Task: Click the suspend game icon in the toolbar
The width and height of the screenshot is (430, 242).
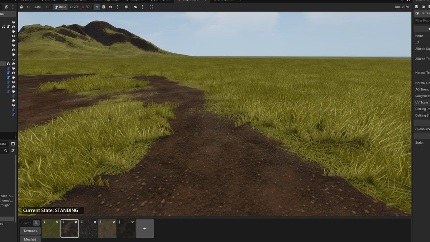Action: click(x=22, y=7)
